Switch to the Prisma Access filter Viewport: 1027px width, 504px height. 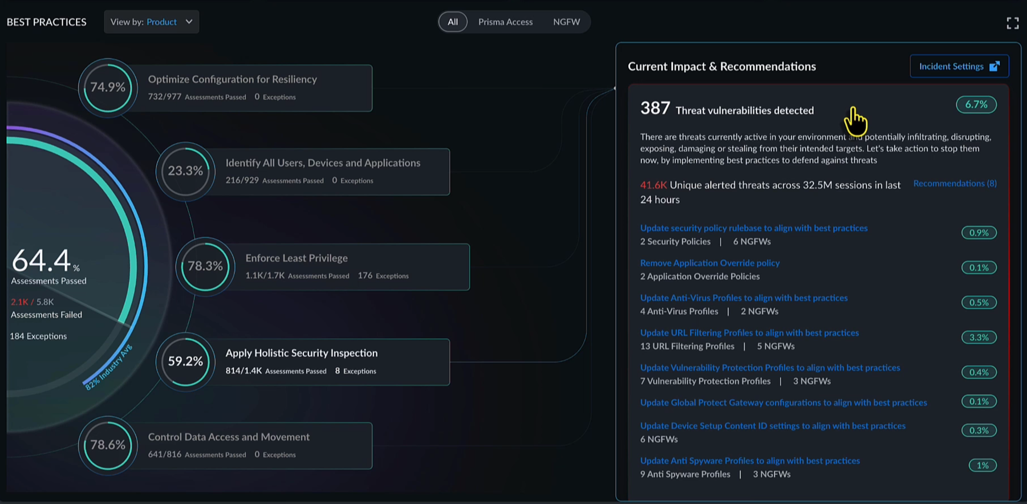505,22
